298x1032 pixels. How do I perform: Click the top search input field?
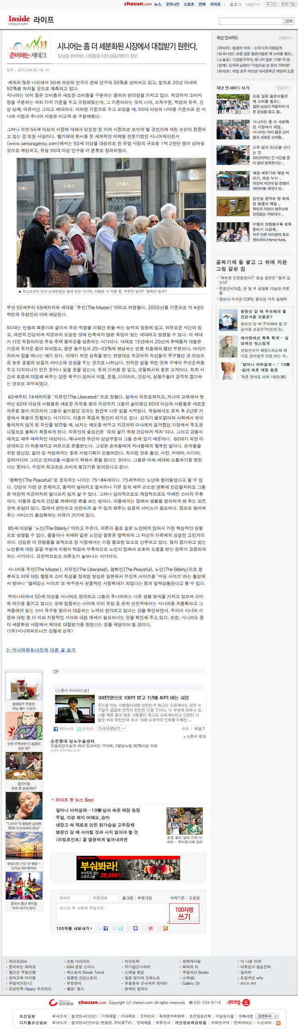tap(251, 21)
